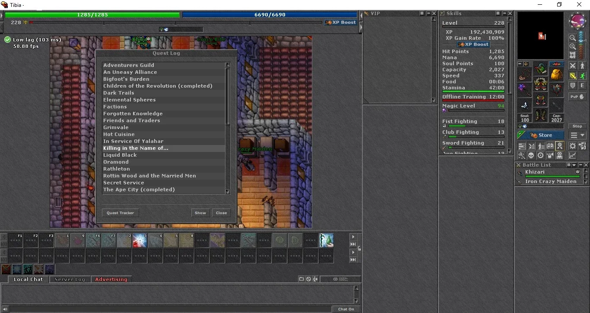This screenshot has width=590, height=313.
Task: Select Bigfoot's Burden quest
Action: (164, 79)
